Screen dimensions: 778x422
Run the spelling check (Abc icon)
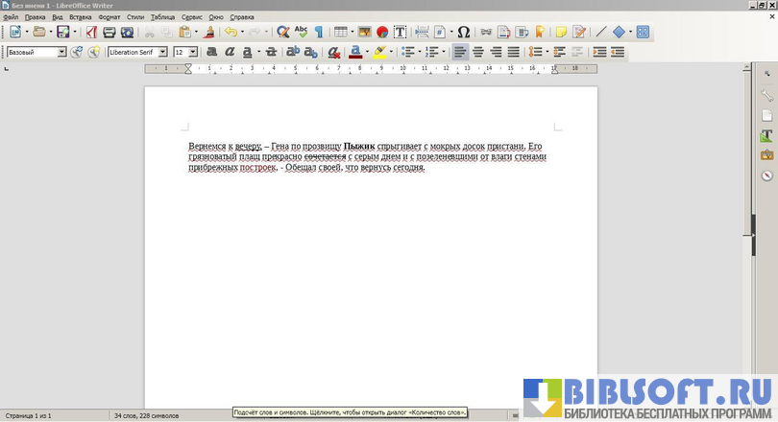[302, 33]
